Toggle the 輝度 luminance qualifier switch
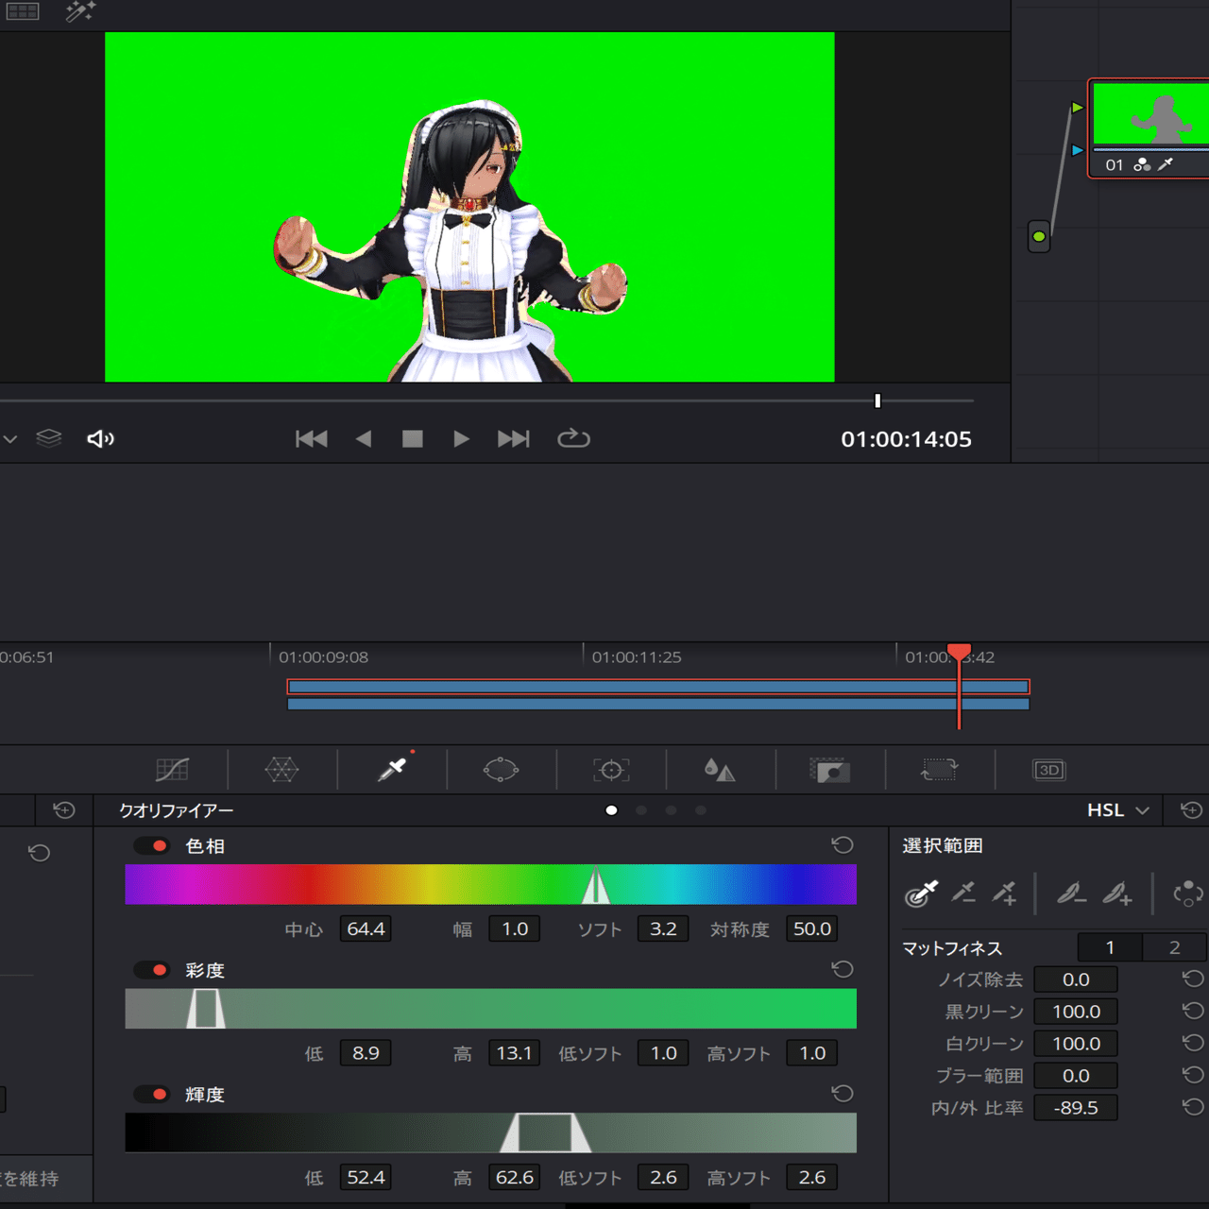1209x1209 pixels. point(152,1094)
